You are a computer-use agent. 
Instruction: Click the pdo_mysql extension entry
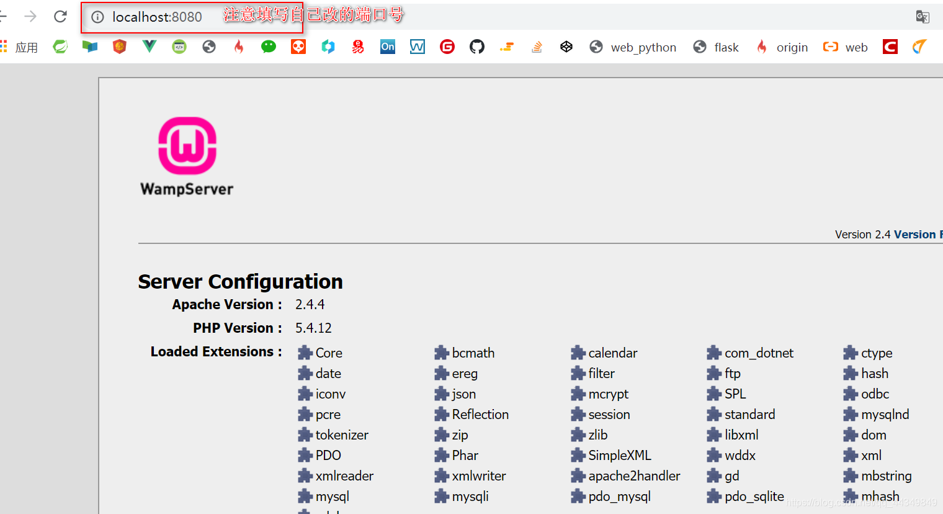pos(611,496)
